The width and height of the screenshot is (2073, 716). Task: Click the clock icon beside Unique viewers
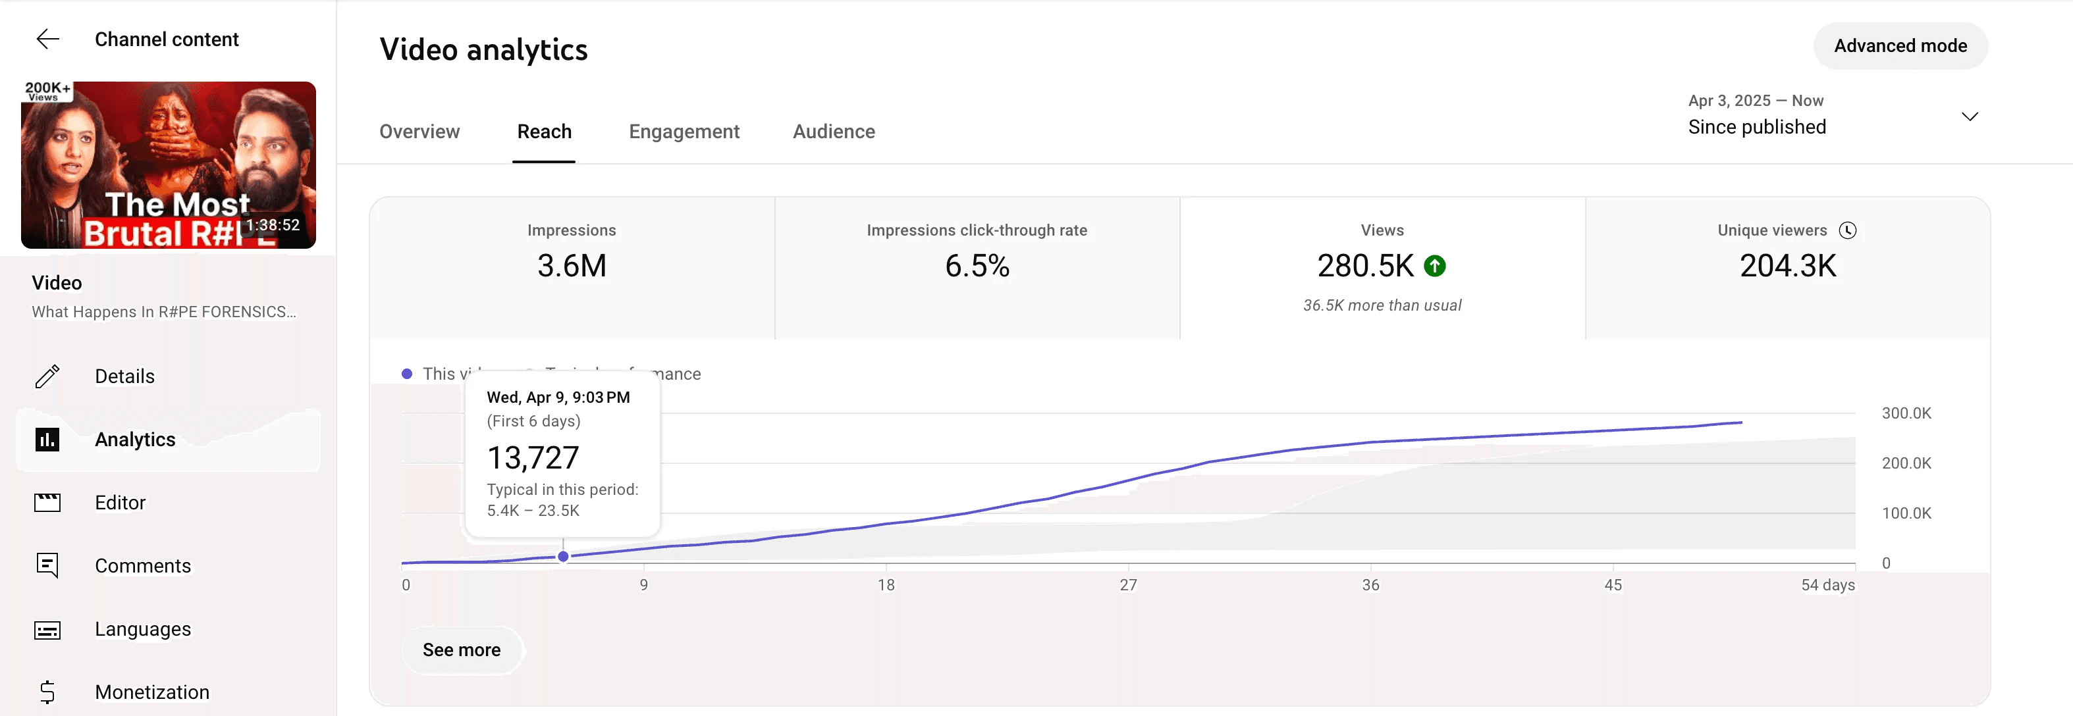coord(1848,230)
